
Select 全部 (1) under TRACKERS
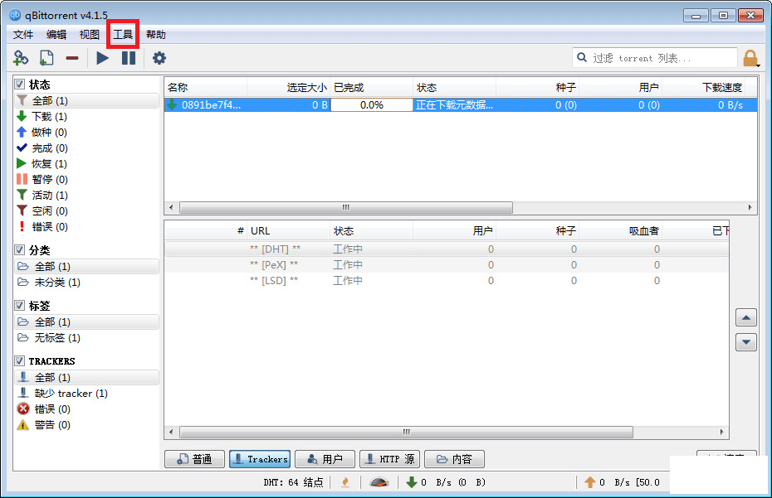[x=86, y=378]
